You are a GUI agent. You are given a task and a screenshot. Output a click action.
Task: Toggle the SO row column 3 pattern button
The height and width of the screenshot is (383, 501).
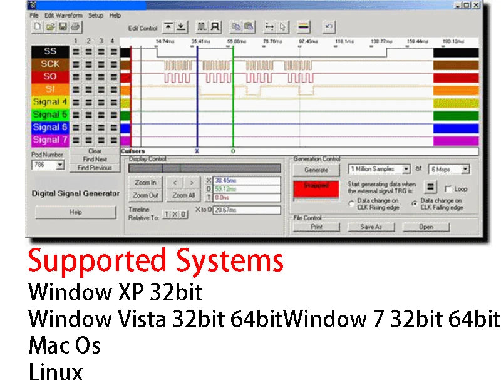101,77
